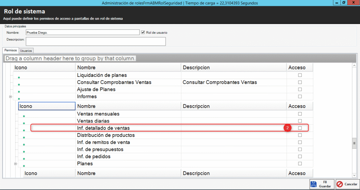Viewport: 360px width, 190px height.
Task: Collapse the Informes tree node
Action: [x=11, y=97]
